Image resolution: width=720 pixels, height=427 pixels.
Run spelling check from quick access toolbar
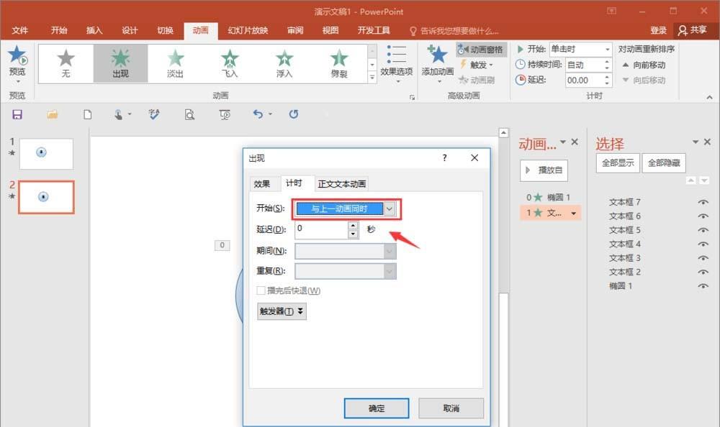(x=153, y=114)
